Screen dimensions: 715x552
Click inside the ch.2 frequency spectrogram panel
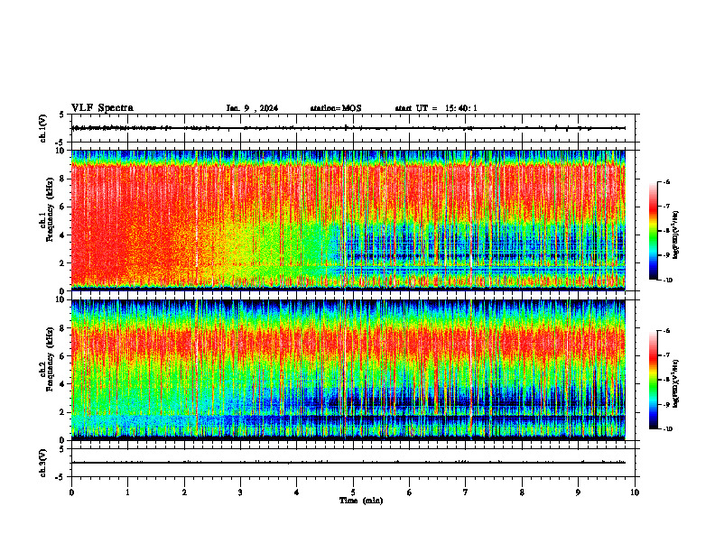tap(348, 370)
